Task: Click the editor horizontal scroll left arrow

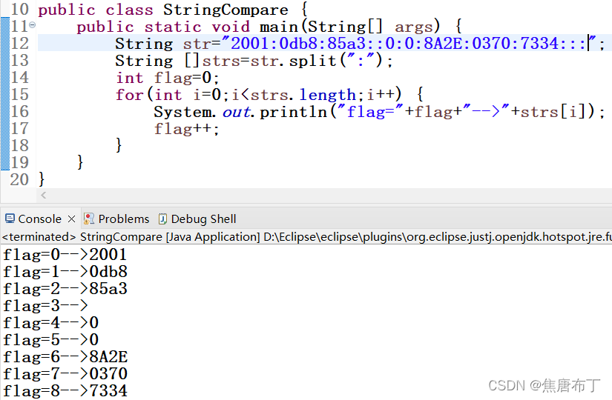Action: point(43,195)
